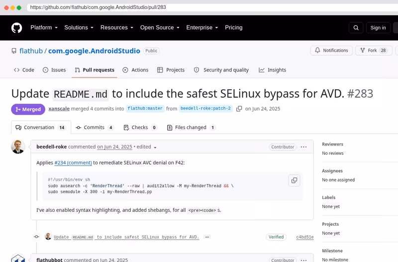View beedell-roke's profile avatar
The width and height of the screenshot is (398, 262).
click(18, 147)
